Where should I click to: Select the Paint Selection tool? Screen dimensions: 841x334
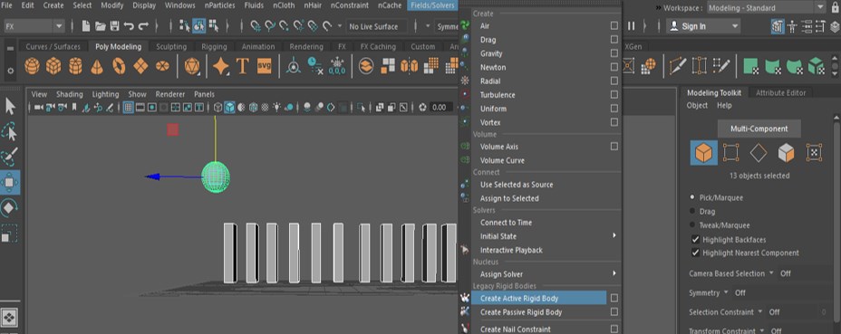[x=10, y=157]
